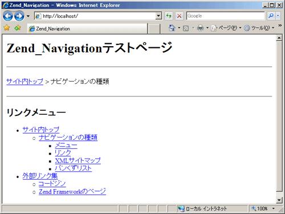The width and height of the screenshot is (285, 214).
Task: Open the 外部リンク集 link
Action: (40, 176)
